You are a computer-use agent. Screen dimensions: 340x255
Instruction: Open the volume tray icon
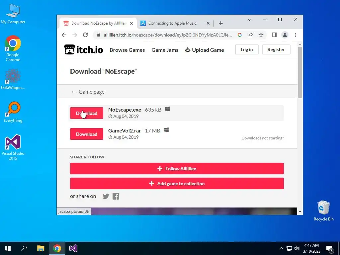pos(297,248)
